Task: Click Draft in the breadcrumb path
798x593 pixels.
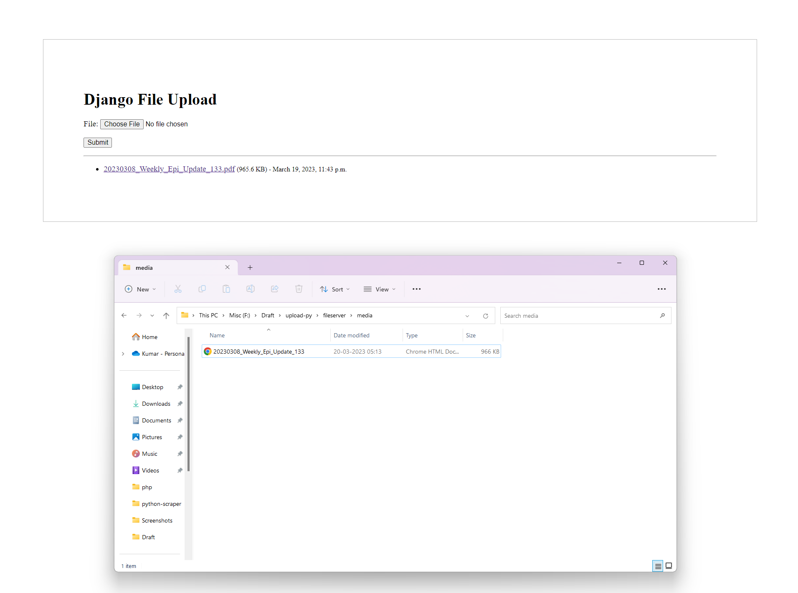Action: pyautogui.click(x=268, y=316)
